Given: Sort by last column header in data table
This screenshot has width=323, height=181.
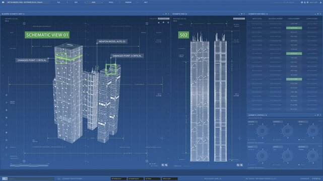Looking at the screenshot, I should click(312, 19).
